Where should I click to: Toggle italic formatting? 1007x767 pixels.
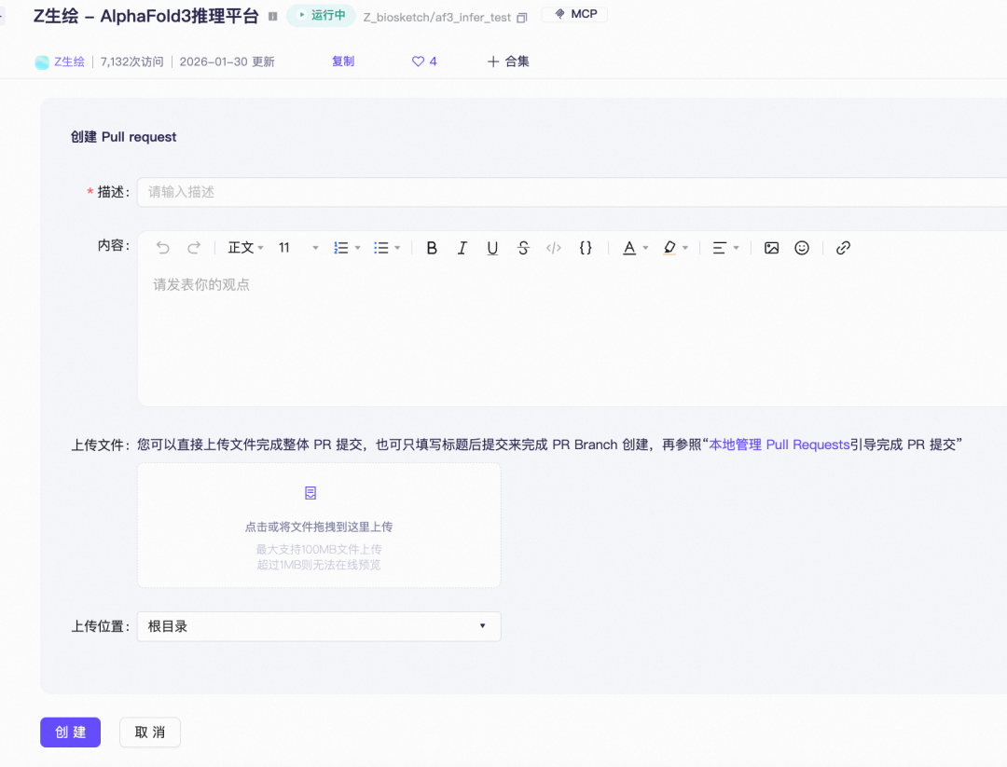coord(462,248)
